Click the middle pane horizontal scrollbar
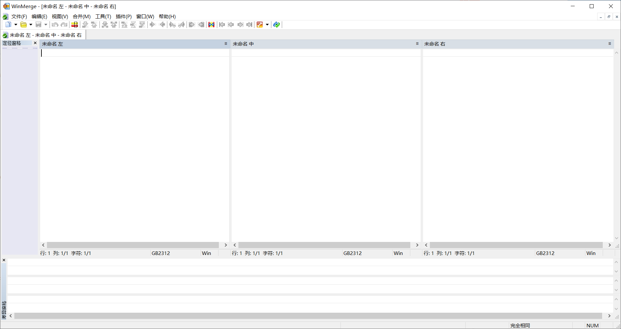This screenshot has width=621, height=329. click(324, 245)
